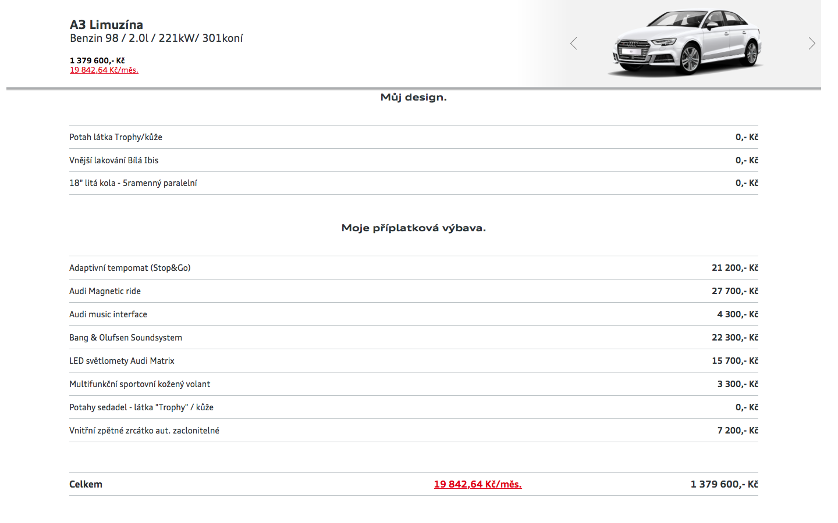Click the A3 Limuzína model title

coord(106,24)
